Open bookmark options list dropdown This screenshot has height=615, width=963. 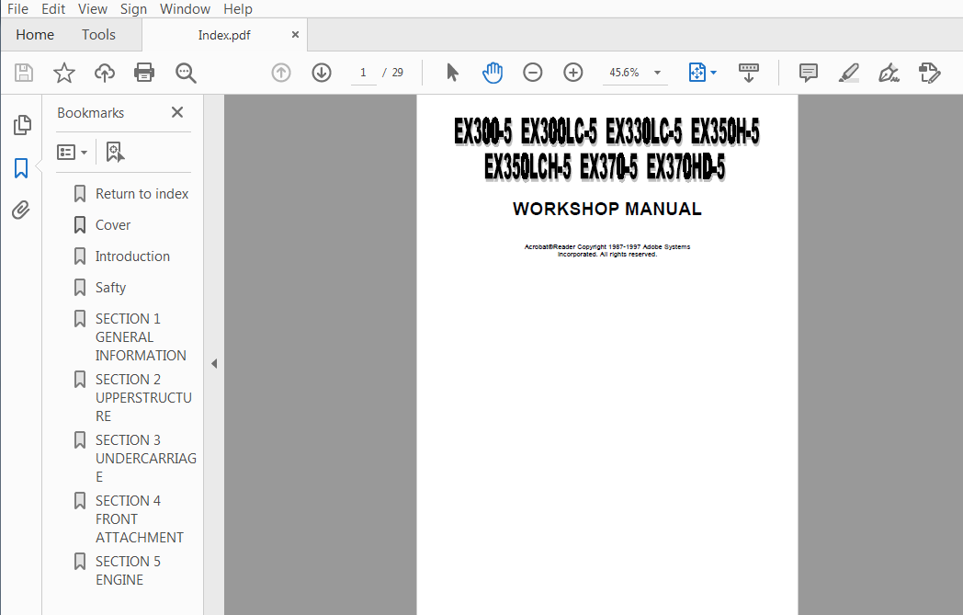click(72, 152)
